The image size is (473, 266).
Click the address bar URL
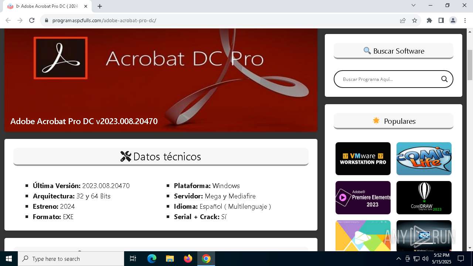104,20
